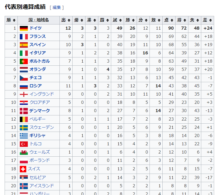
Task: Click the Switzerland flag icon
Action: coord(23,169)
